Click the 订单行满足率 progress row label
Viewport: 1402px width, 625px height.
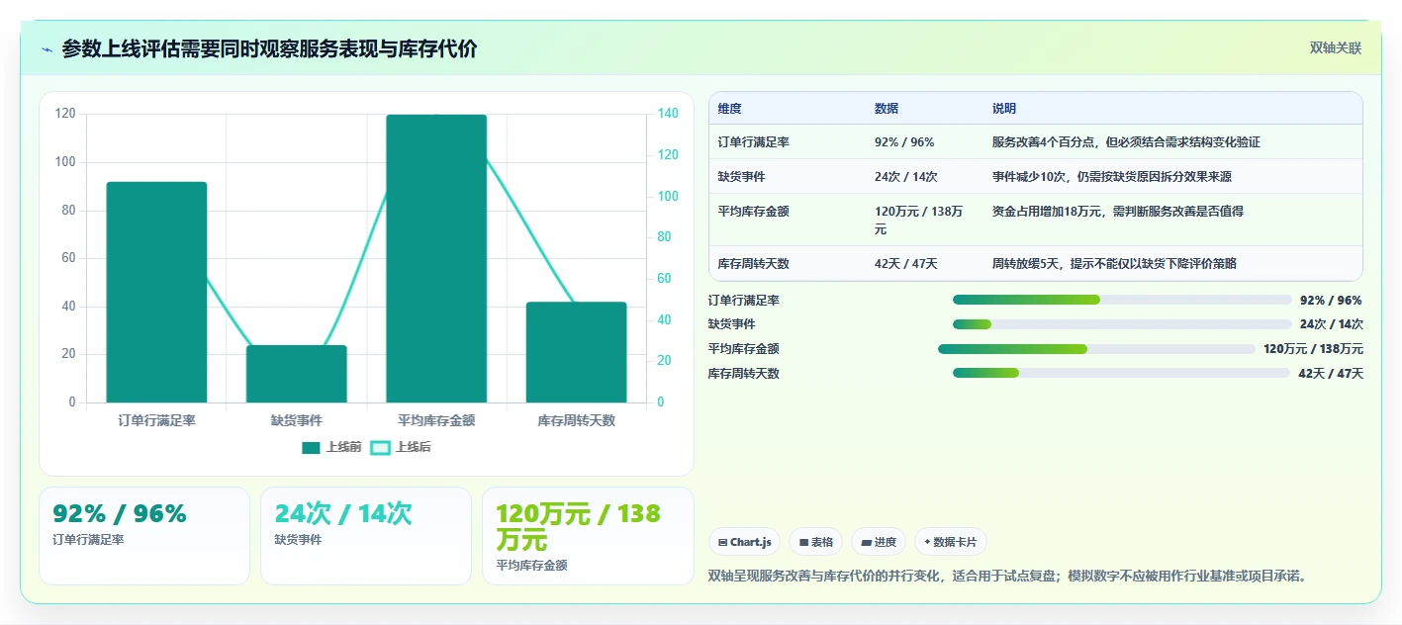point(744,301)
